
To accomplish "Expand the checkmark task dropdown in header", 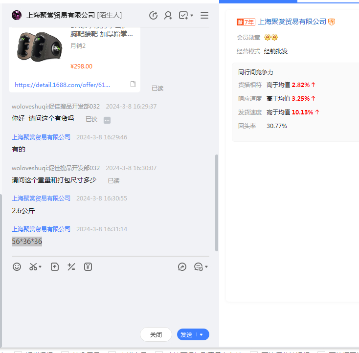I will [x=191, y=16].
